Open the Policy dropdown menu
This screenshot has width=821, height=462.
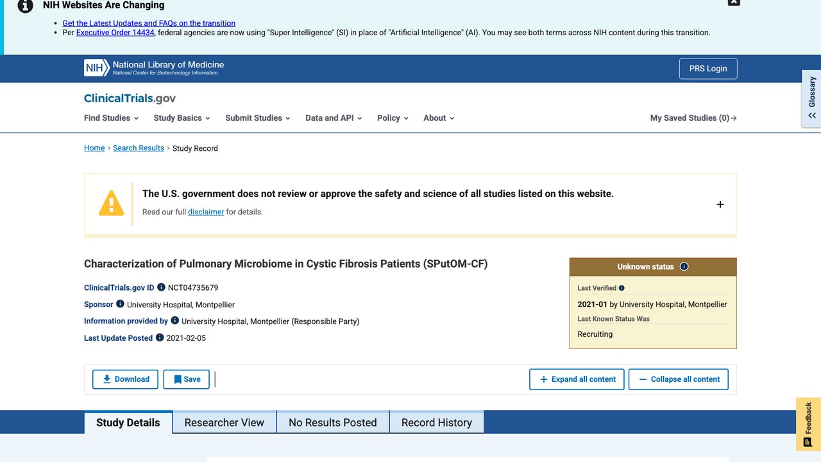(x=393, y=118)
